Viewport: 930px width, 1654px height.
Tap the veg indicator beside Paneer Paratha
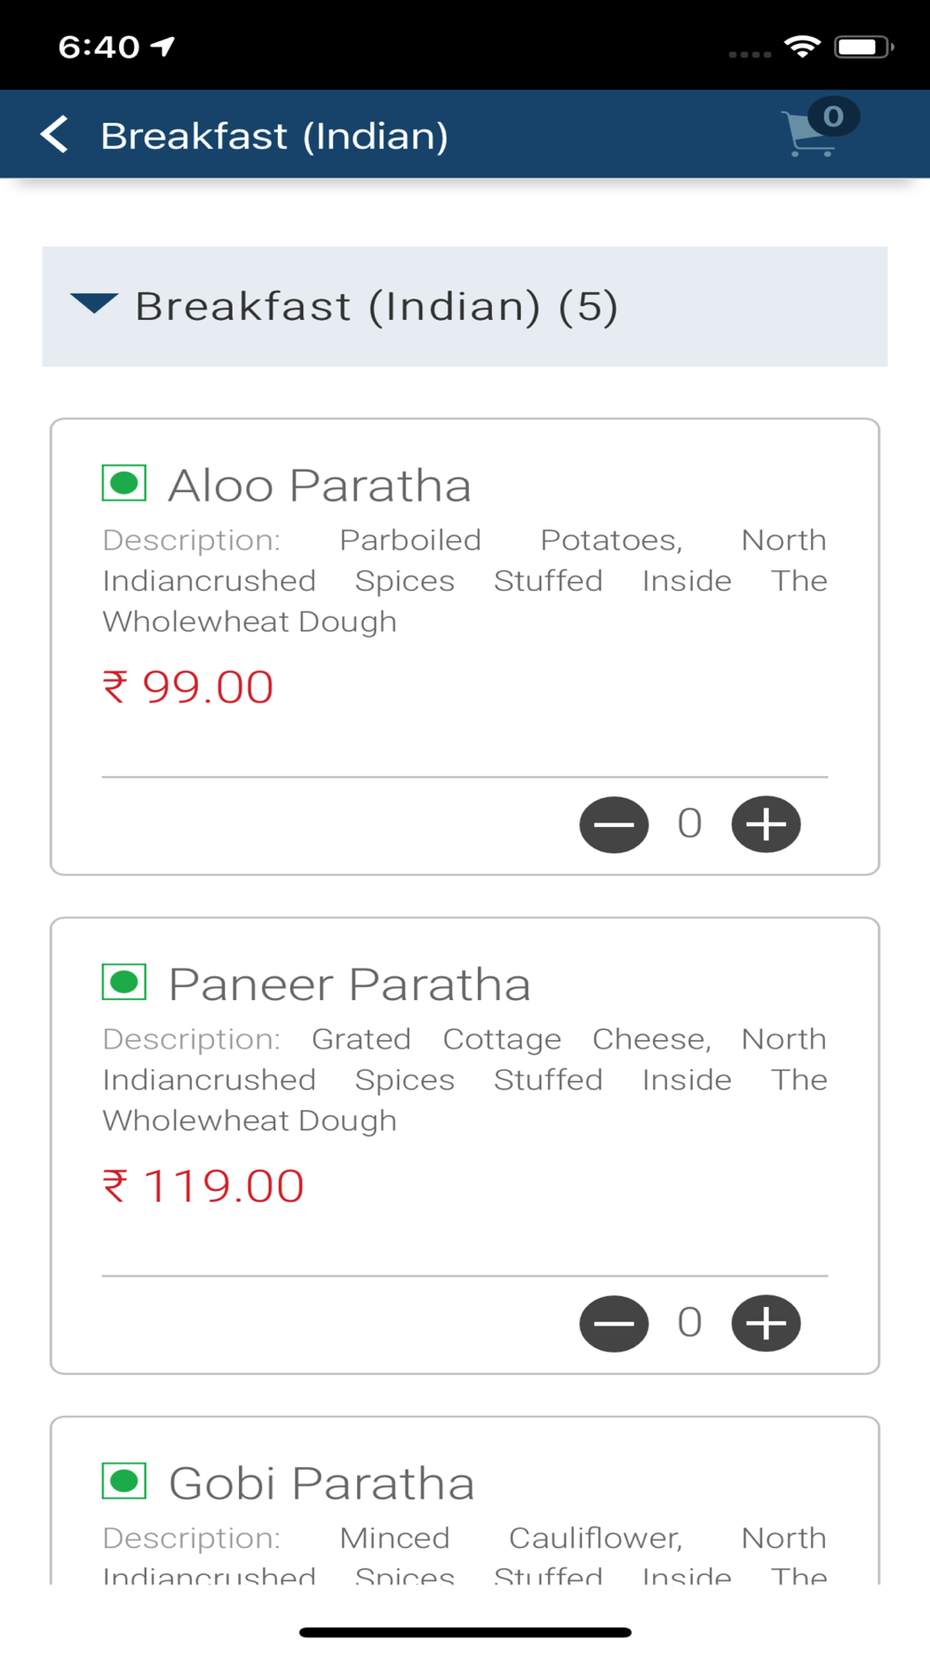124,982
